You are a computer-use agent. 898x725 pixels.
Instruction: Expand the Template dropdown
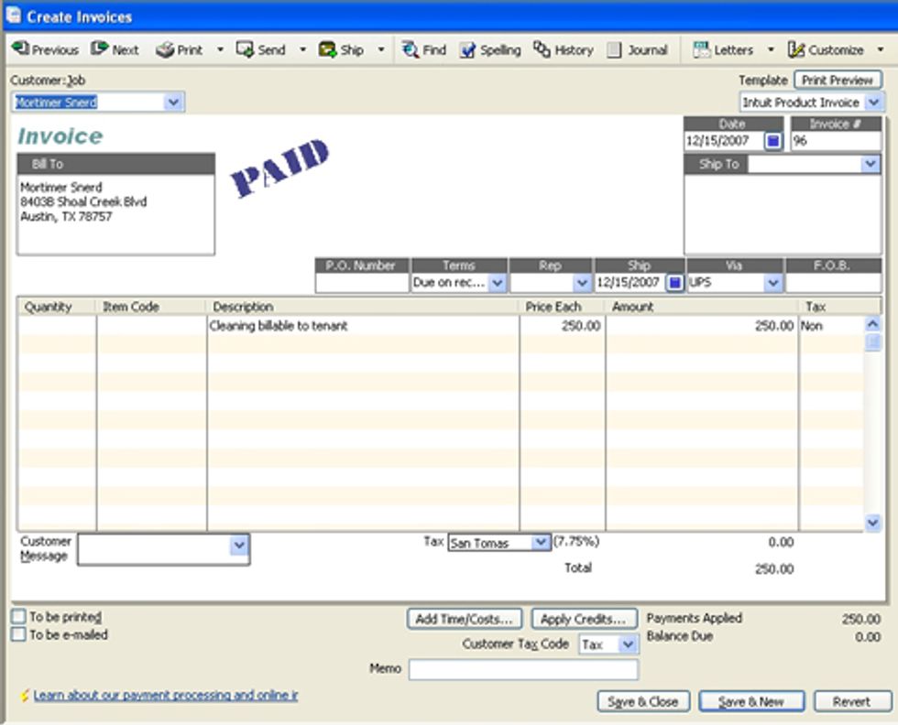(x=873, y=103)
